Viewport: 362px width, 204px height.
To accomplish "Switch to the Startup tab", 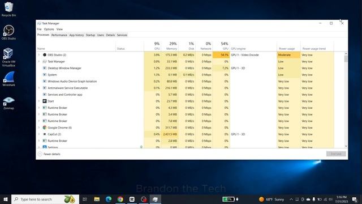I will point(90,35).
